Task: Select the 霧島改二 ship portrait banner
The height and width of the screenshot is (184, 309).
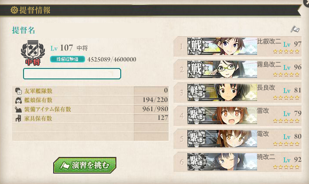Action: [x=222, y=69]
